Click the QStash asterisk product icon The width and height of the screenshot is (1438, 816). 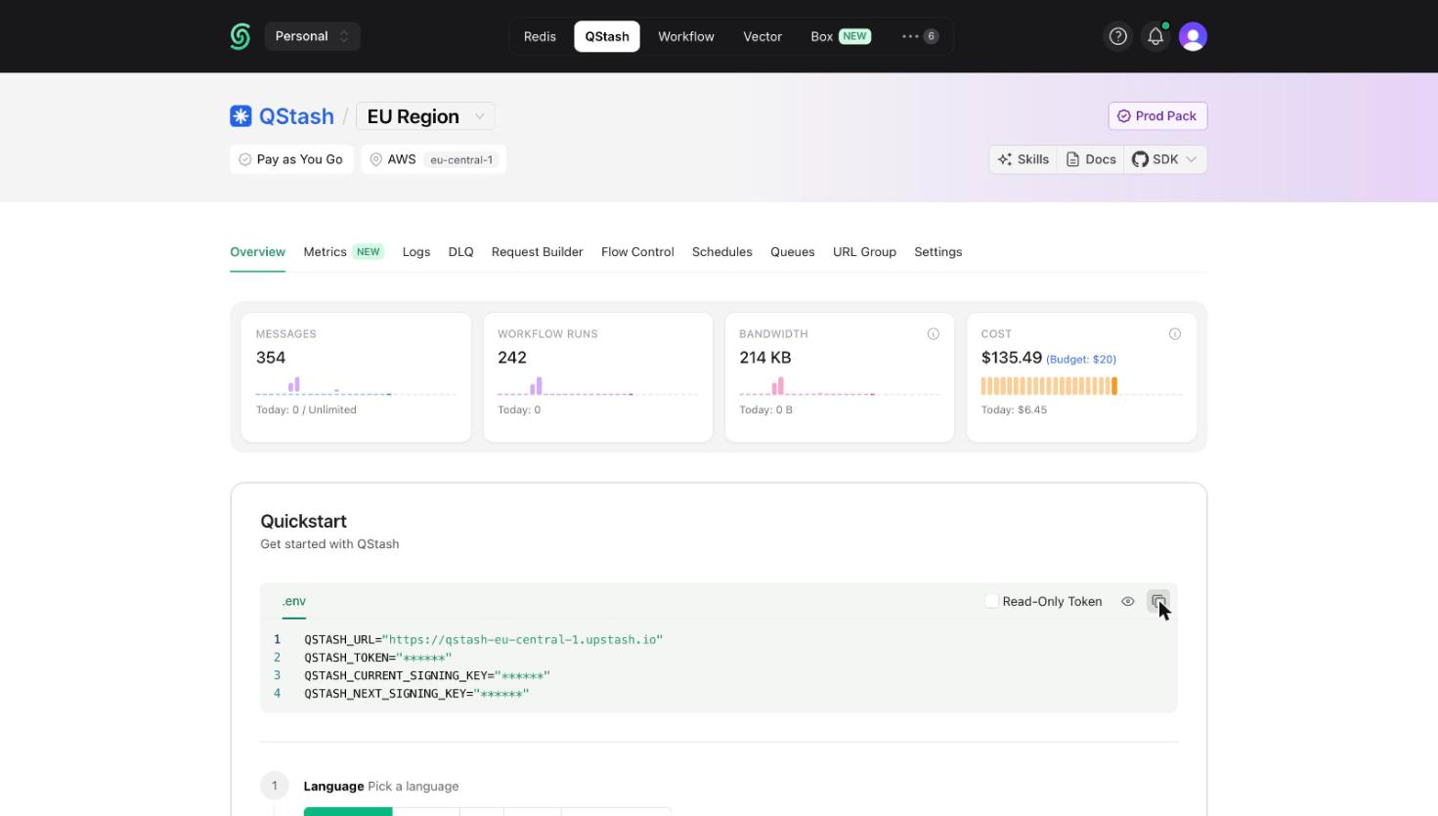pos(240,116)
